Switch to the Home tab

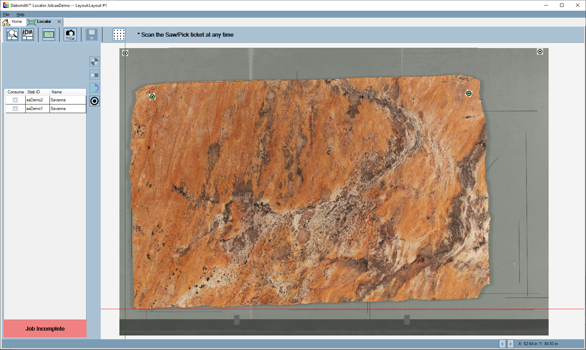click(x=13, y=22)
